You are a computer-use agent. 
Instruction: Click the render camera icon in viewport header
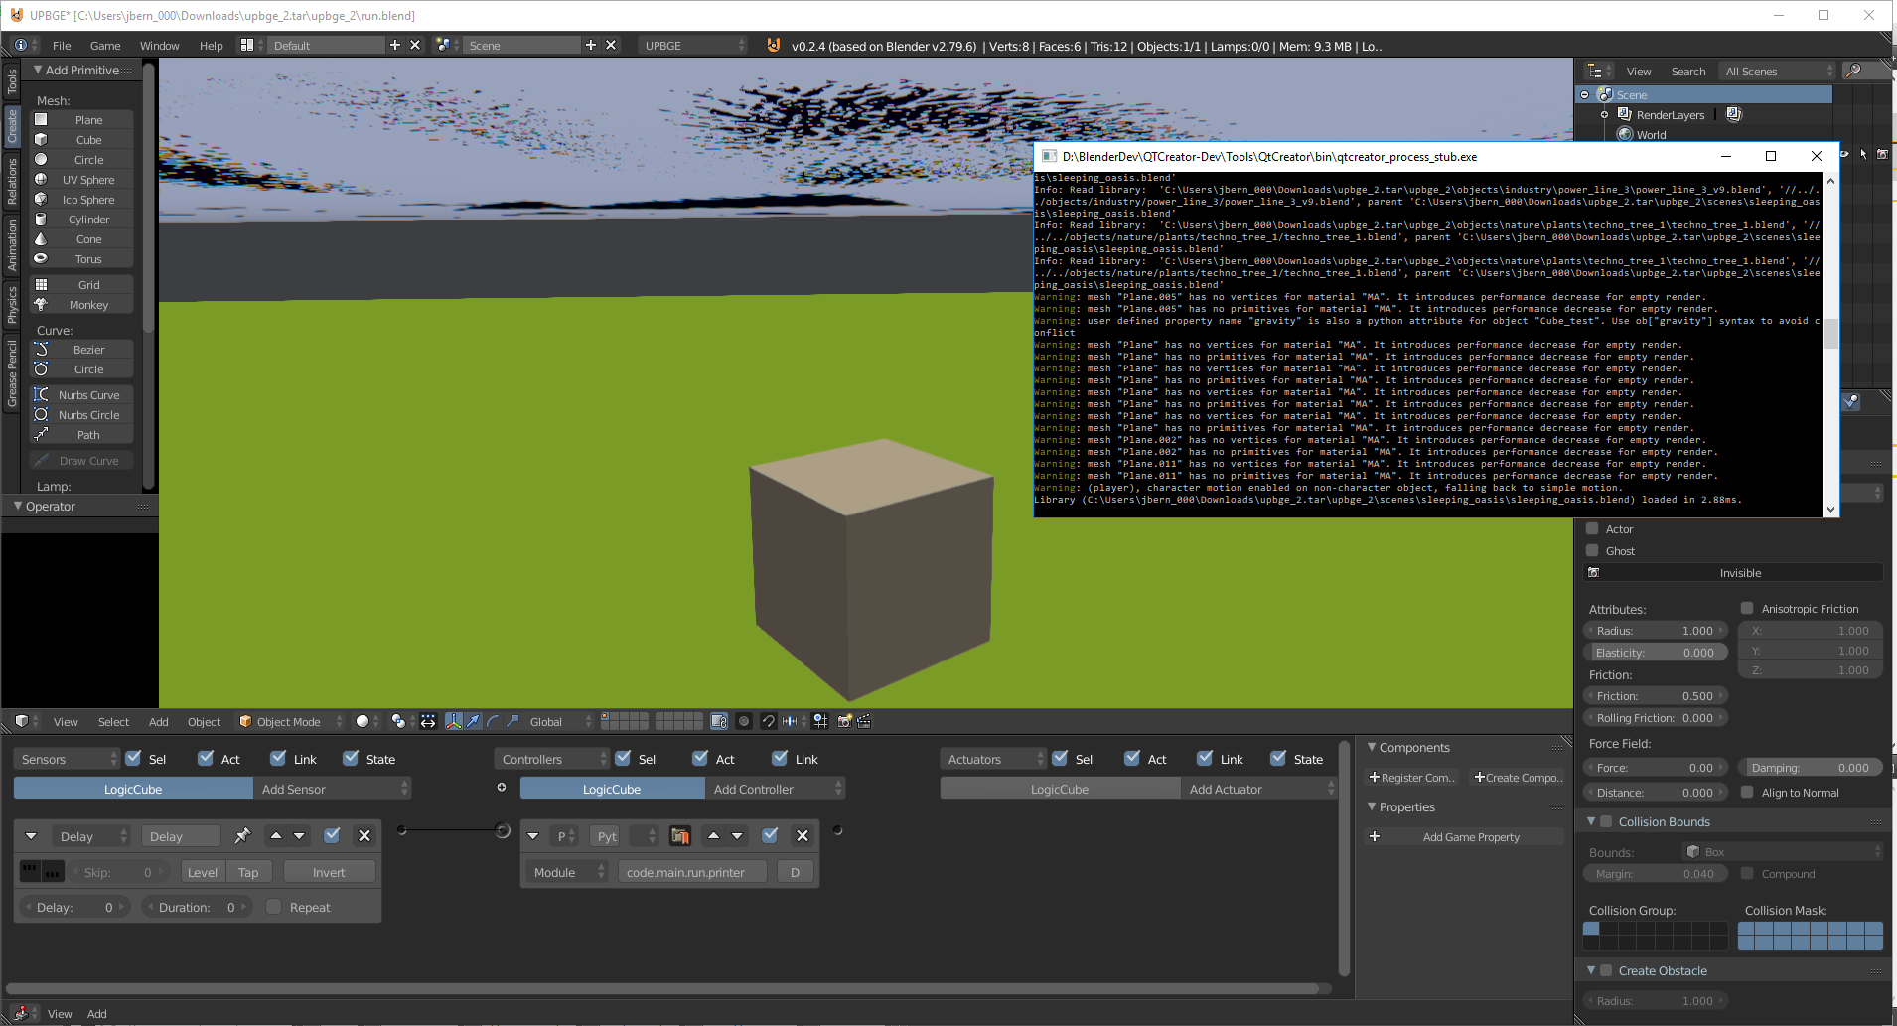(x=843, y=723)
